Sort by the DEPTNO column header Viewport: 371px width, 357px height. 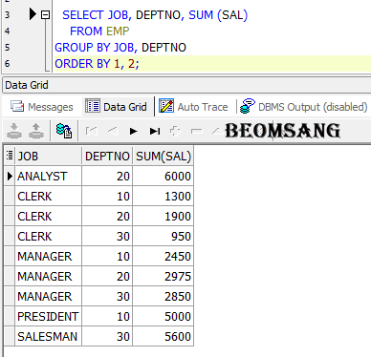107,156
